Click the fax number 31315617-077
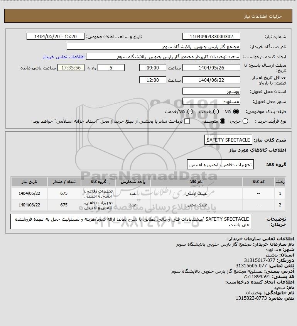 pos(259,260)
